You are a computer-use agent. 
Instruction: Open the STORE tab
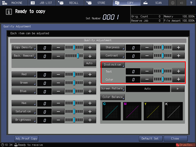pos(98,3)
